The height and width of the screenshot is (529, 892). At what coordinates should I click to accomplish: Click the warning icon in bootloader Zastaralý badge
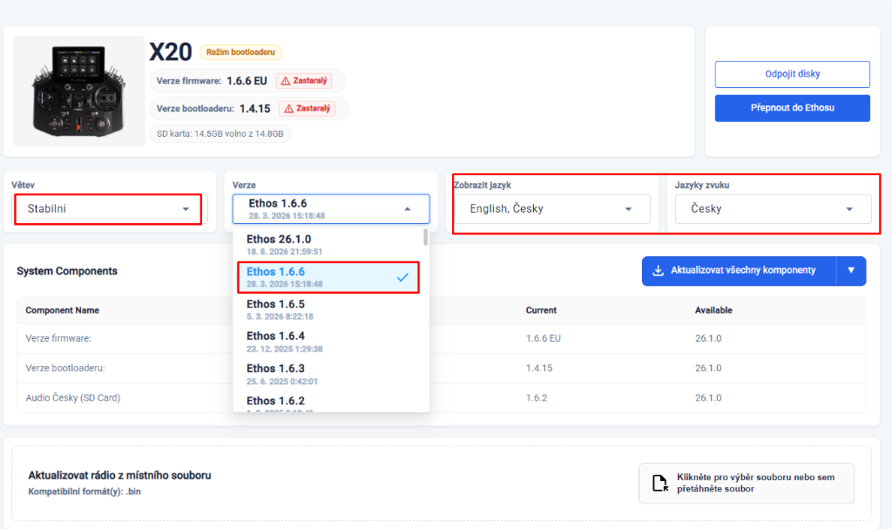[x=289, y=108]
